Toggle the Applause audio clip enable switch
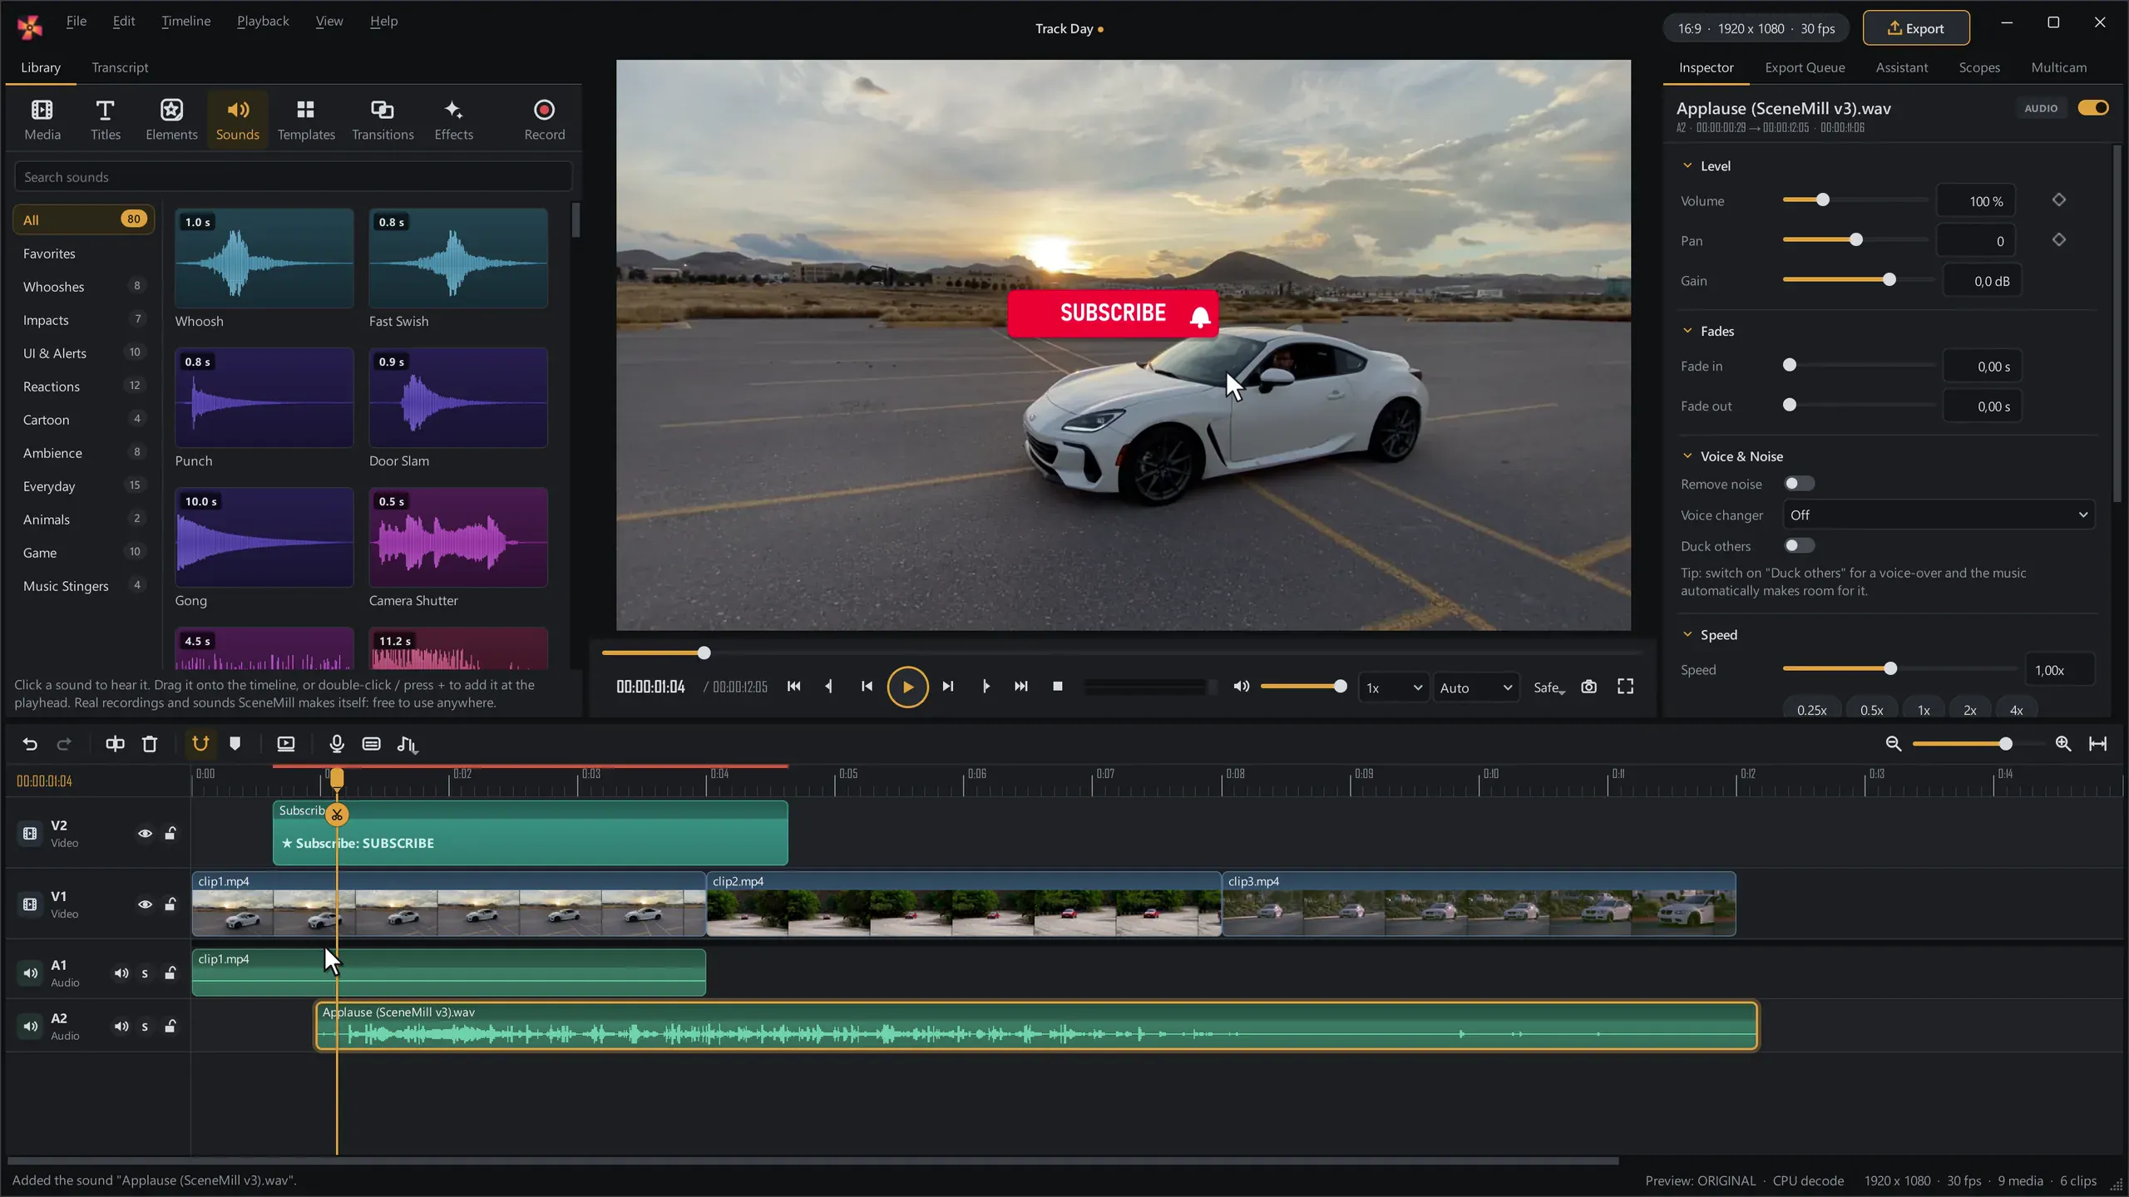This screenshot has width=2129, height=1197. point(2092,108)
